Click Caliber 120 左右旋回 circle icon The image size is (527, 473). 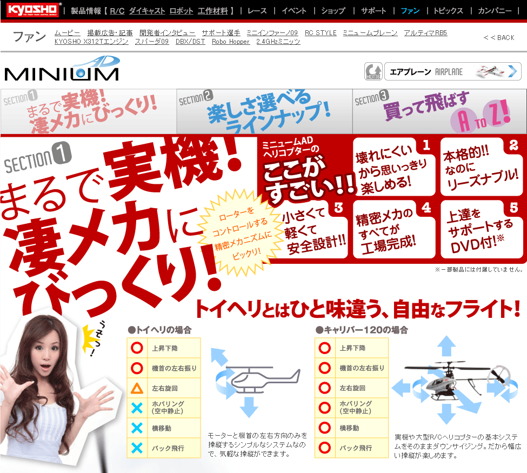(x=325, y=388)
